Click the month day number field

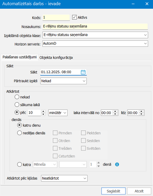click(x=93, y=165)
